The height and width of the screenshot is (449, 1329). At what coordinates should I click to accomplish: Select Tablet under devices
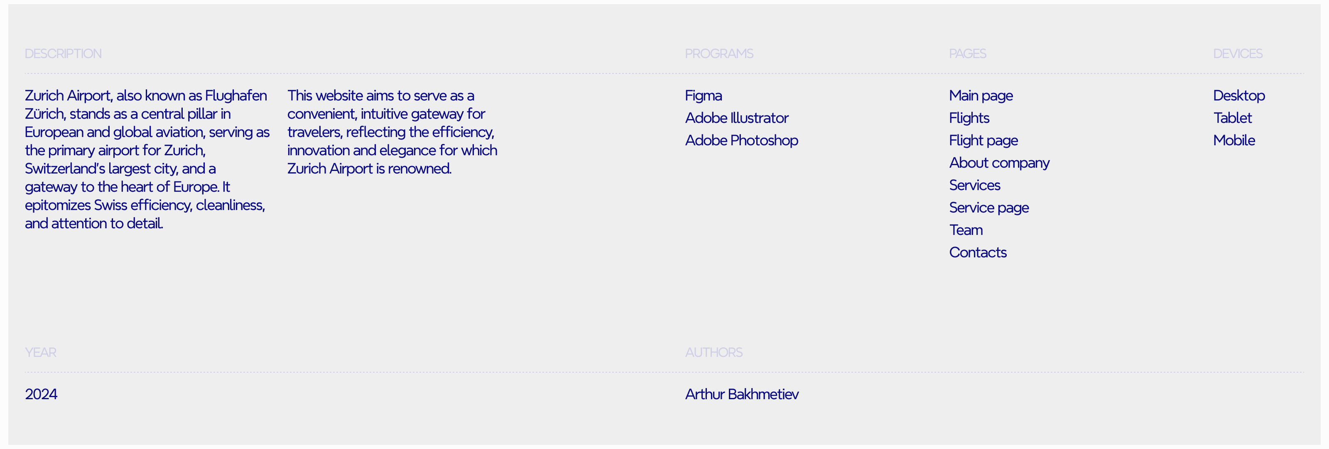click(1232, 118)
